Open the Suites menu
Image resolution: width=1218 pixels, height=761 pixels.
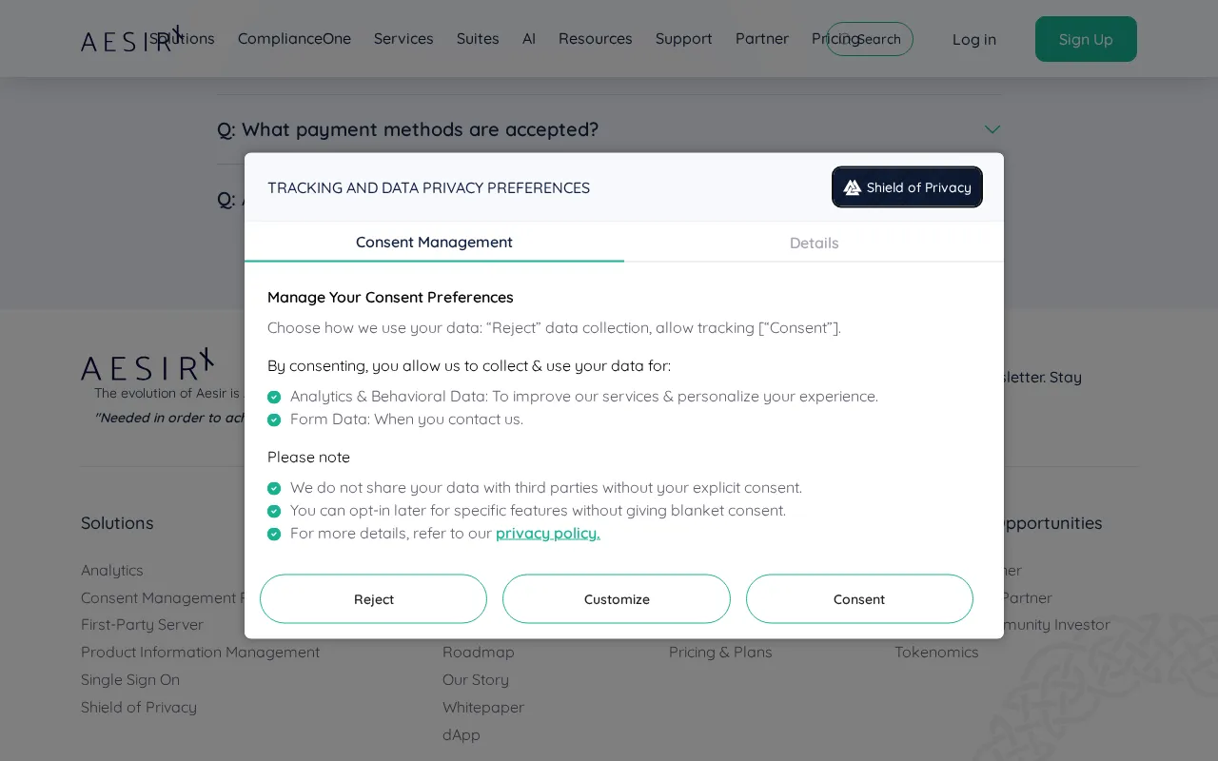tap(478, 39)
